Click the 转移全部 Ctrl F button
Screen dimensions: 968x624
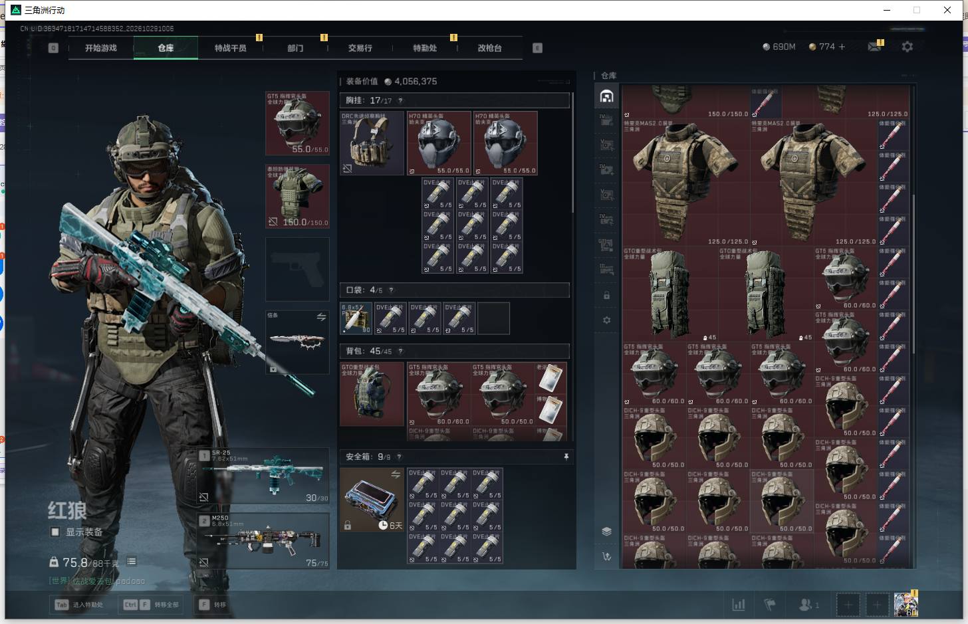152,605
